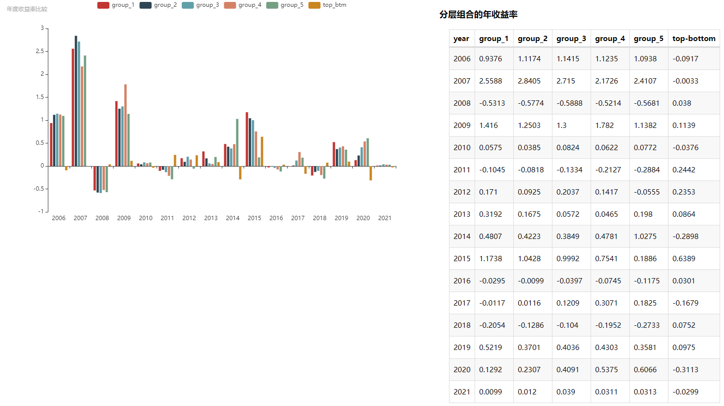Image resolution: width=724 pixels, height=406 pixels.
Task: Toggle the group_4 legend series
Action: point(243,5)
